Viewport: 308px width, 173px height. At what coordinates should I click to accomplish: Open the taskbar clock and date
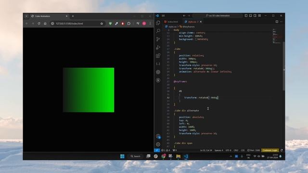point(272,156)
